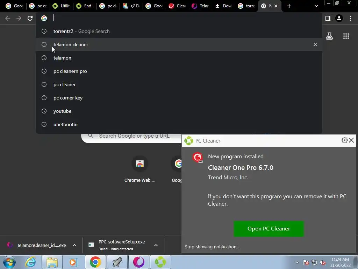The image size is (358, 269).
Task: Click 'Stop showing notifications' link
Action: click(x=212, y=247)
